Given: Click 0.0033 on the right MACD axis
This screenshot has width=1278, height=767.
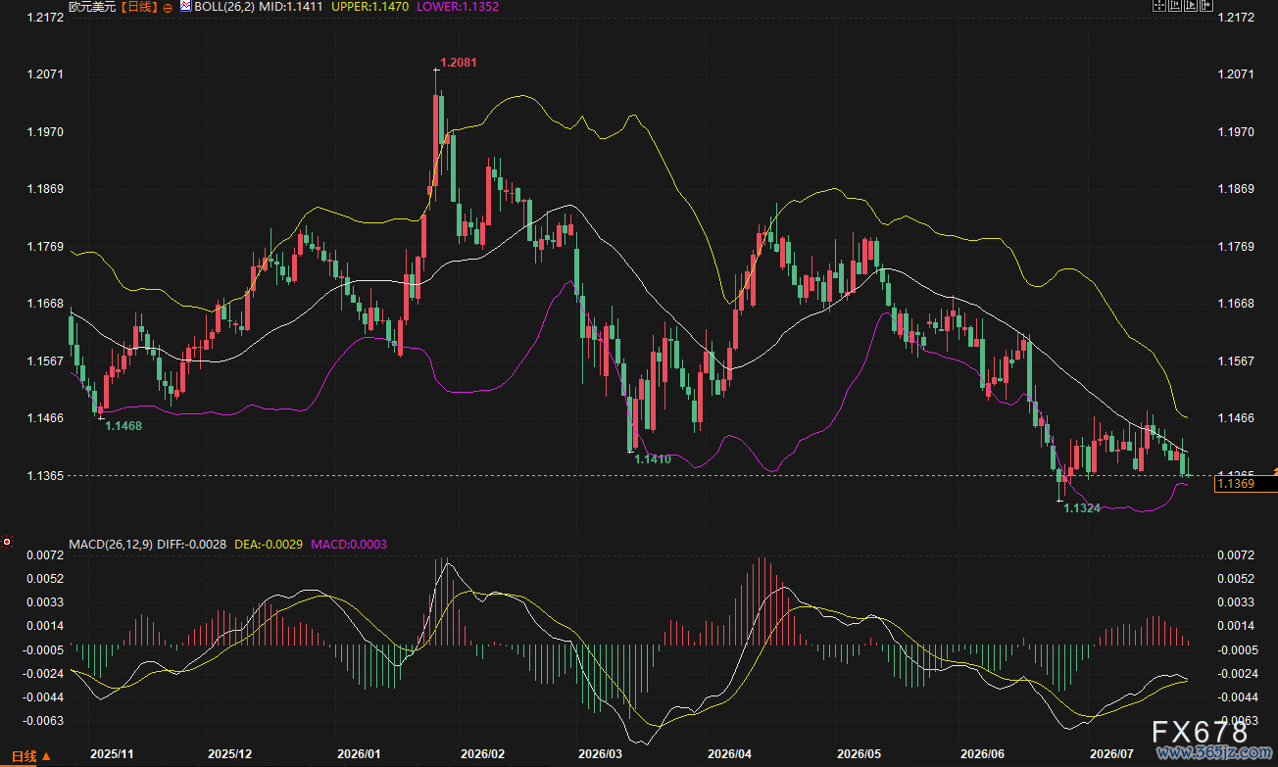Looking at the screenshot, I should (1235, 602).
